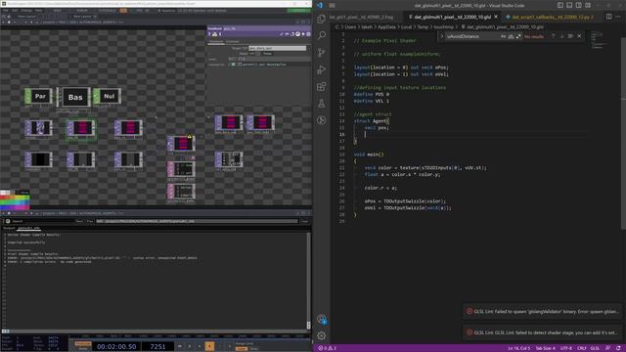Screen dimensions: 626x352
Task: Click the textport DAT path field
Action: click(197, 221)
